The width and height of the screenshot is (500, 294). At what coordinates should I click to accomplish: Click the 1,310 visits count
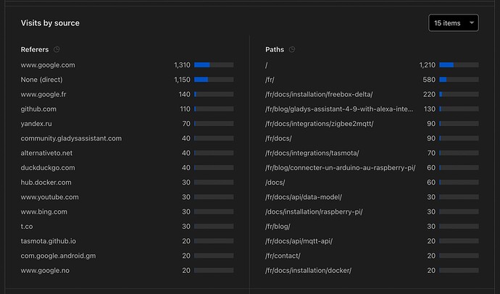[x=181, y=65]
